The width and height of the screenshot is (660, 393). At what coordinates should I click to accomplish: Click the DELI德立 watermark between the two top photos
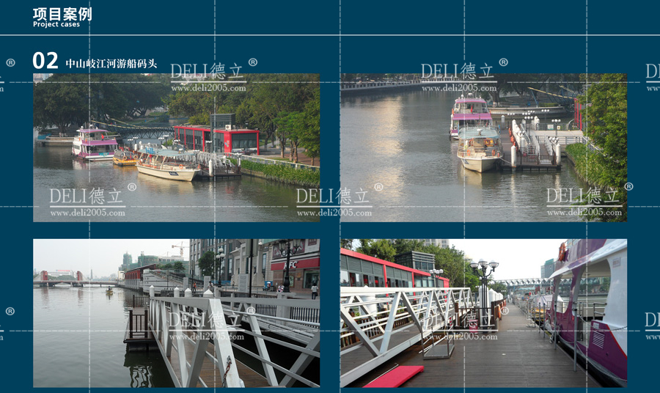point(334,196)
